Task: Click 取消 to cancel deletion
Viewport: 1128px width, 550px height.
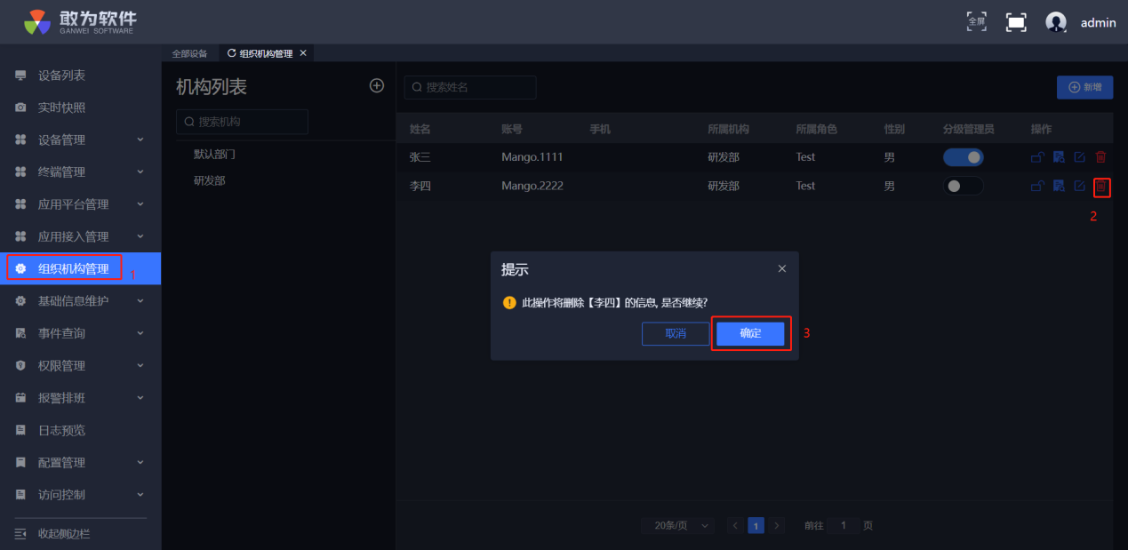Action: (676, 333)
